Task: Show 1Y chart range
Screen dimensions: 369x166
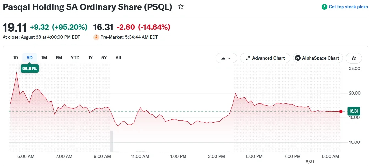Action: coord(90,58)
